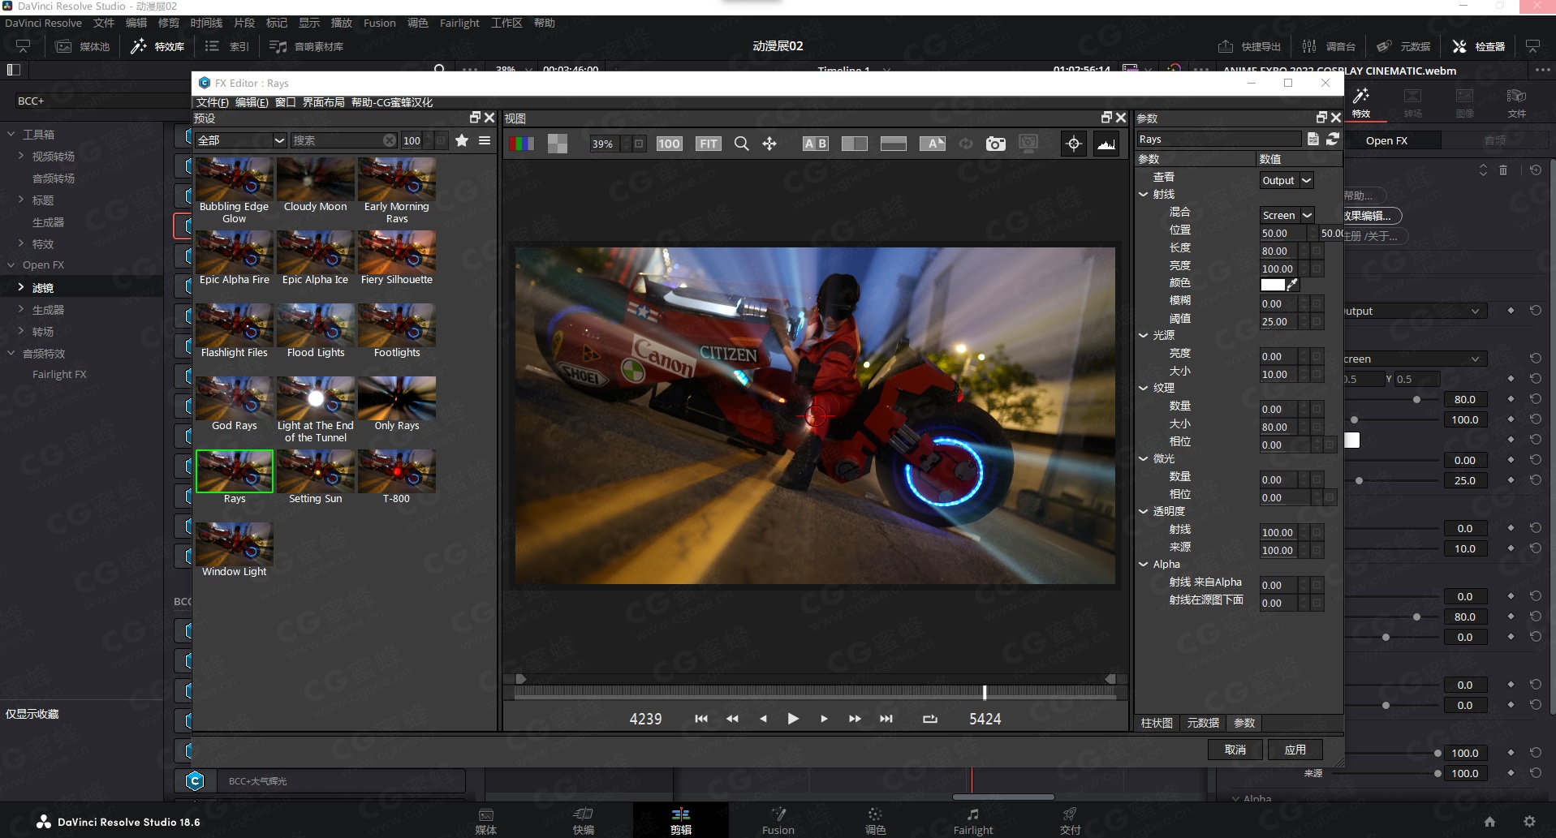Toggle checkerboard transparency background icon
The width and height of the screenshot is (1556, 838).
(558, 144)
